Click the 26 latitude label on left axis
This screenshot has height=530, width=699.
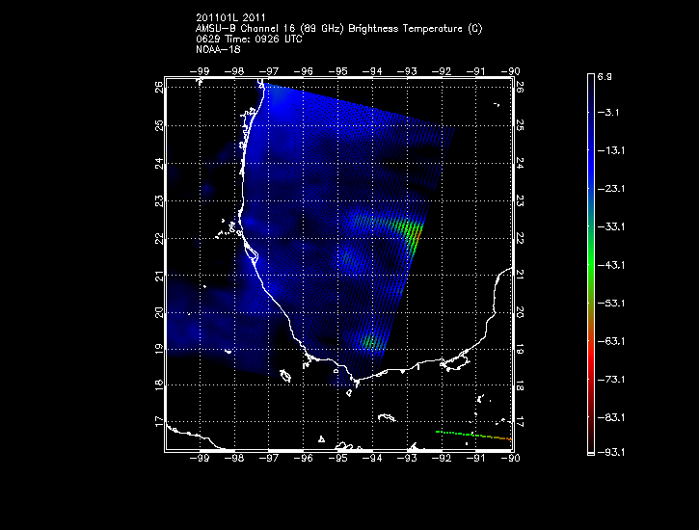point(158,86)
